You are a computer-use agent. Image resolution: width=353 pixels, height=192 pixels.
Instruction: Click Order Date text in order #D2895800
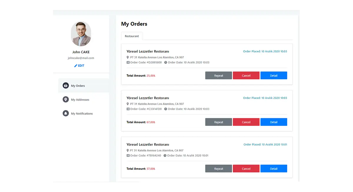[x=189, y=62]
